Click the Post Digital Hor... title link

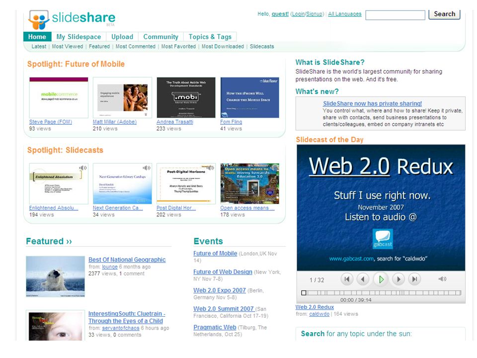[x=176, y=208]
